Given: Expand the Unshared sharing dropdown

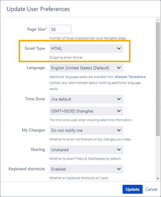Looking at the screenshot, I should 86,150.
